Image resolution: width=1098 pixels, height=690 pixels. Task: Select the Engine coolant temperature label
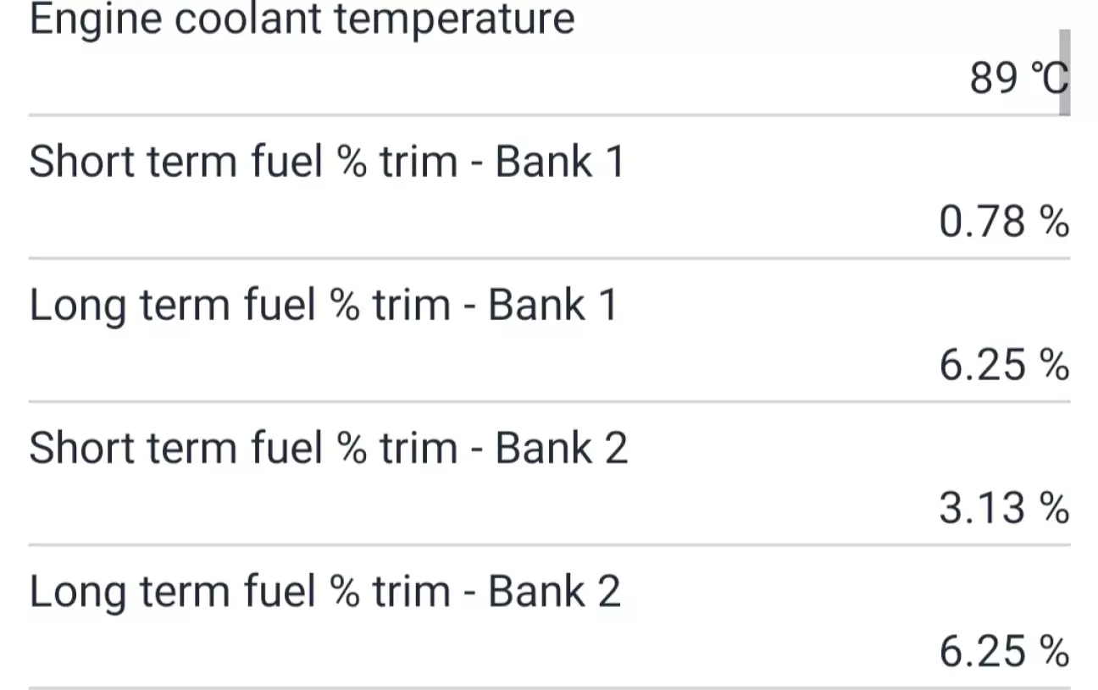coord(302,19)
